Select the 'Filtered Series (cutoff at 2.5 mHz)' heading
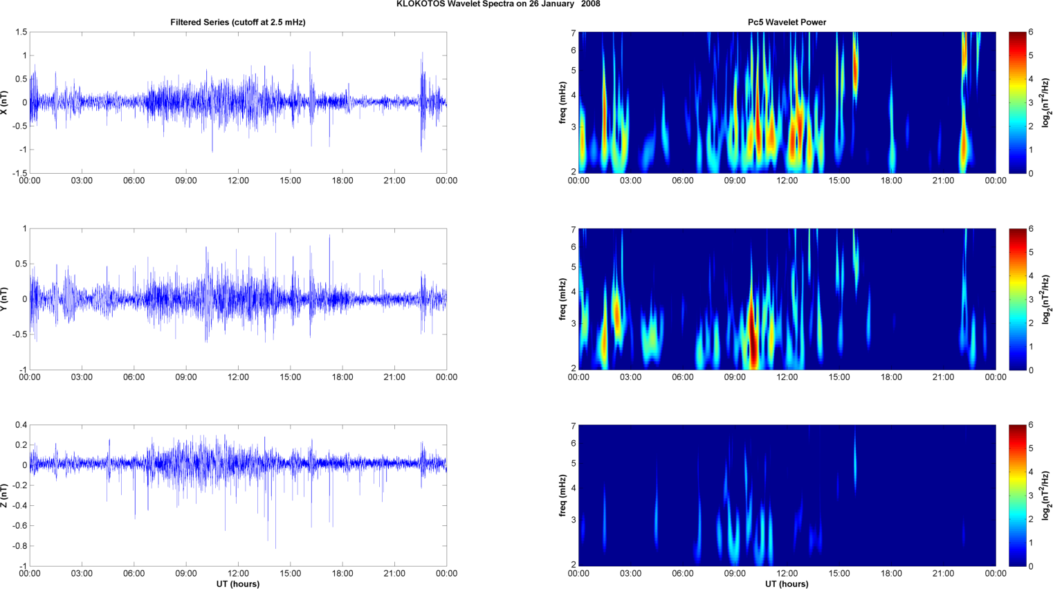1053x589 pixels. pyautogui.click(x=238, y=22)
